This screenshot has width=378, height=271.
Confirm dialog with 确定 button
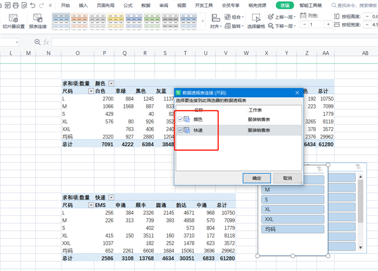pyautogui.click(x=256, y=178)
